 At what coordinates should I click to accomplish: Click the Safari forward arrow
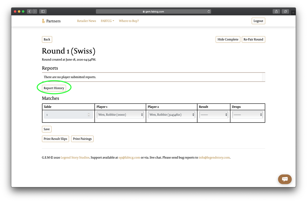[x=35, y=12]
